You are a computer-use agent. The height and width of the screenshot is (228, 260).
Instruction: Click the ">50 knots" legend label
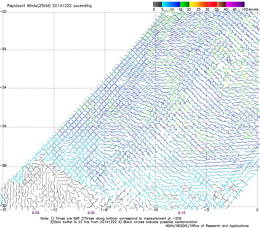pyautogui.click(x=250, y=9)
